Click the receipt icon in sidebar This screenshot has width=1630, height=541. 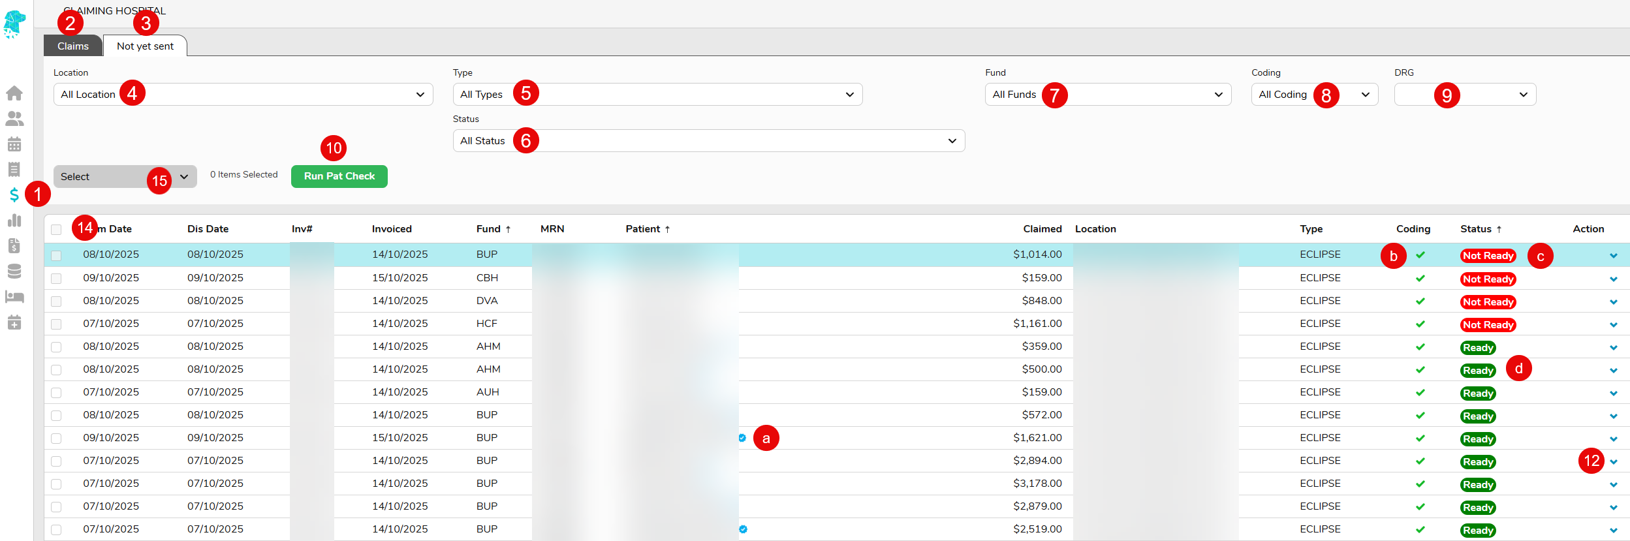[x=14, y=170]
